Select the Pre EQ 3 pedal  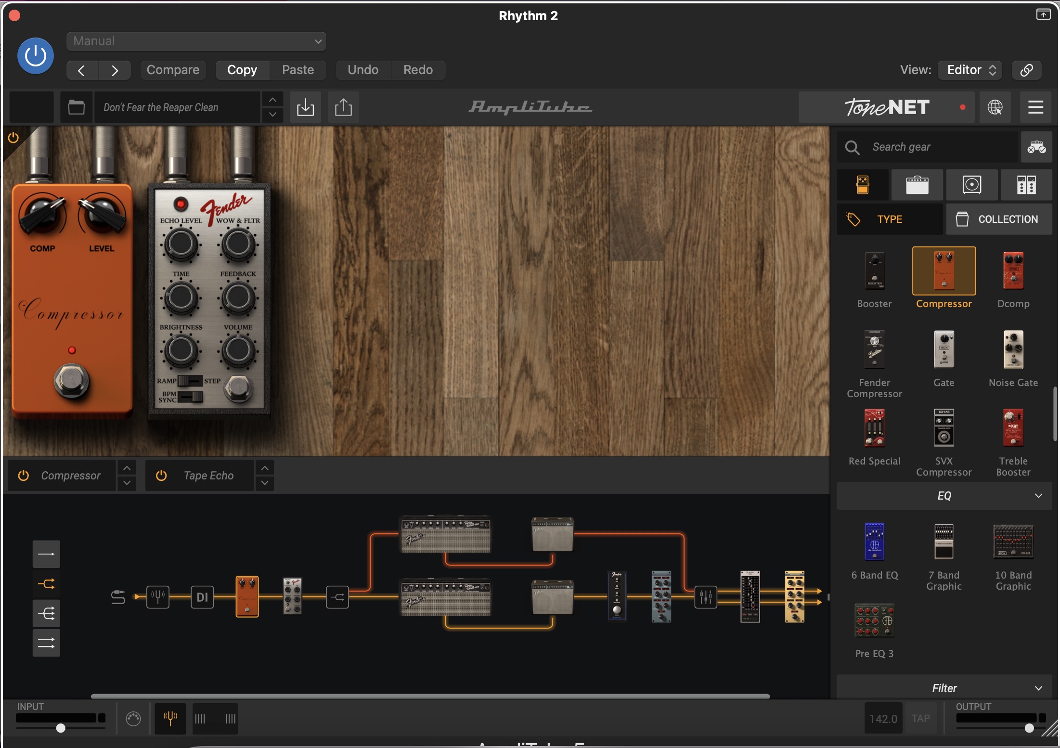pyautogui.click(x=875, y=621)
